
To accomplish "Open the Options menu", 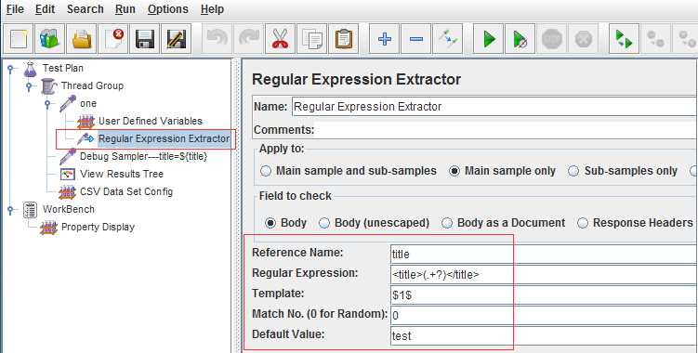I will click(168, 9).
